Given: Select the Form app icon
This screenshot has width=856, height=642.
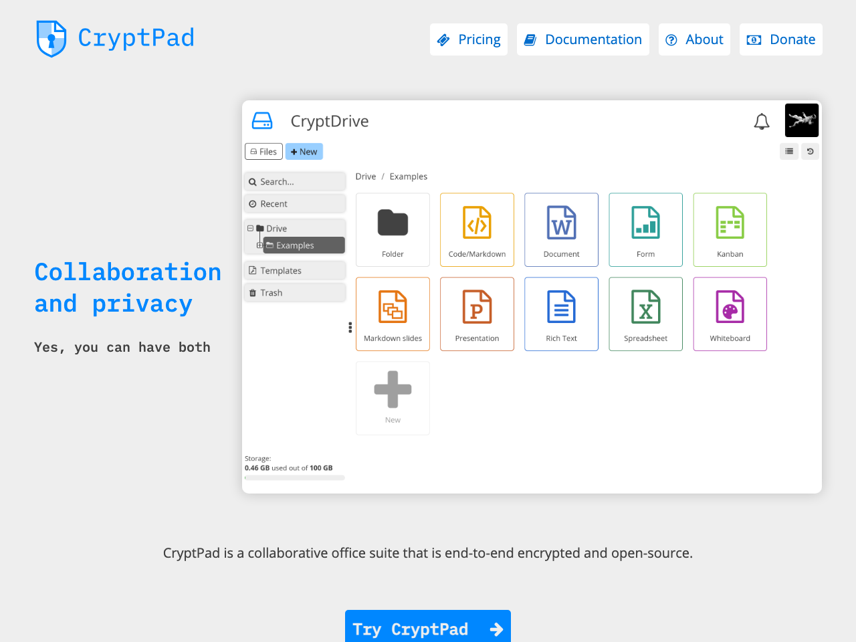Looking at the screenshot, I should pyautogui.click(x=645, y=229).
